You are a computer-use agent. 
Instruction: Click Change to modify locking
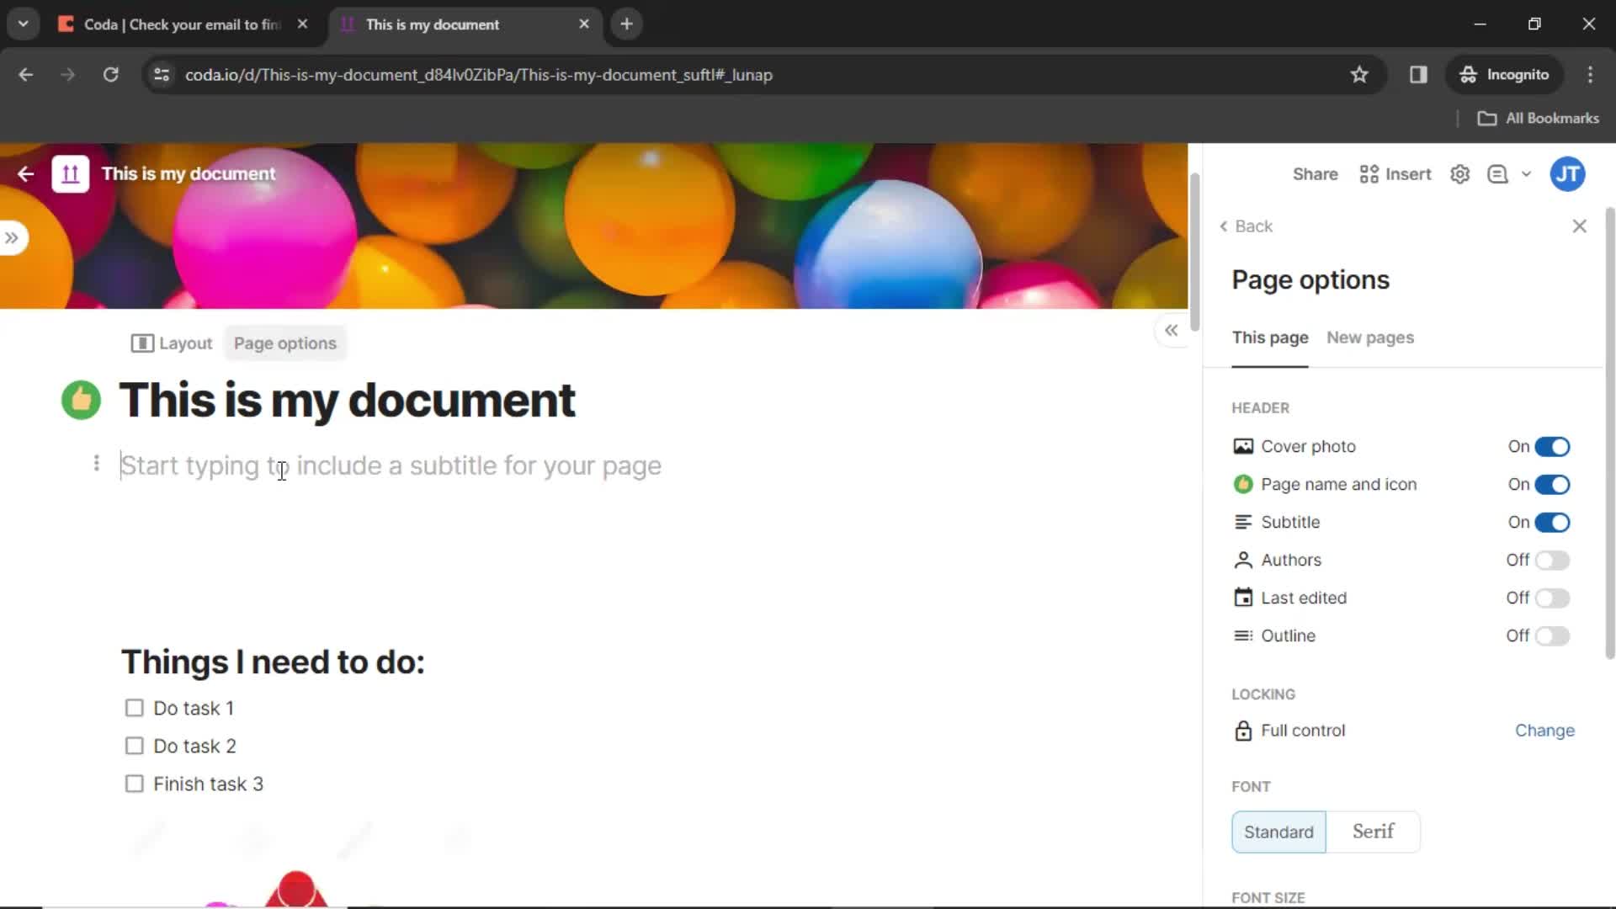(1544, 731)
